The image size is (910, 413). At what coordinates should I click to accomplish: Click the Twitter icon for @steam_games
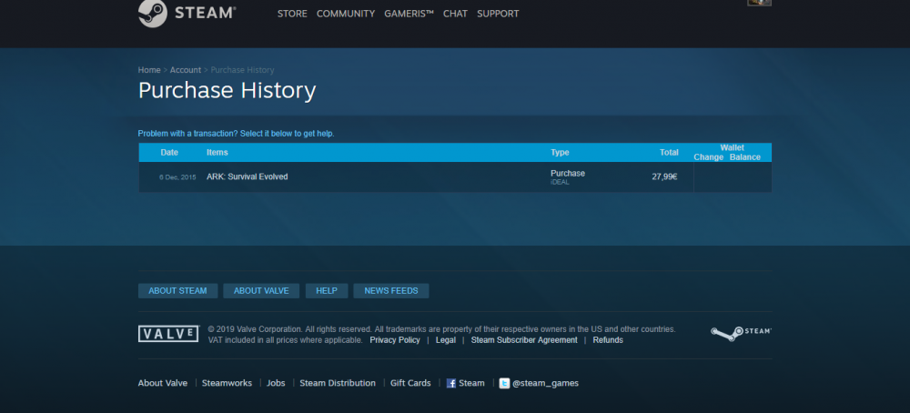coord(504,383)
